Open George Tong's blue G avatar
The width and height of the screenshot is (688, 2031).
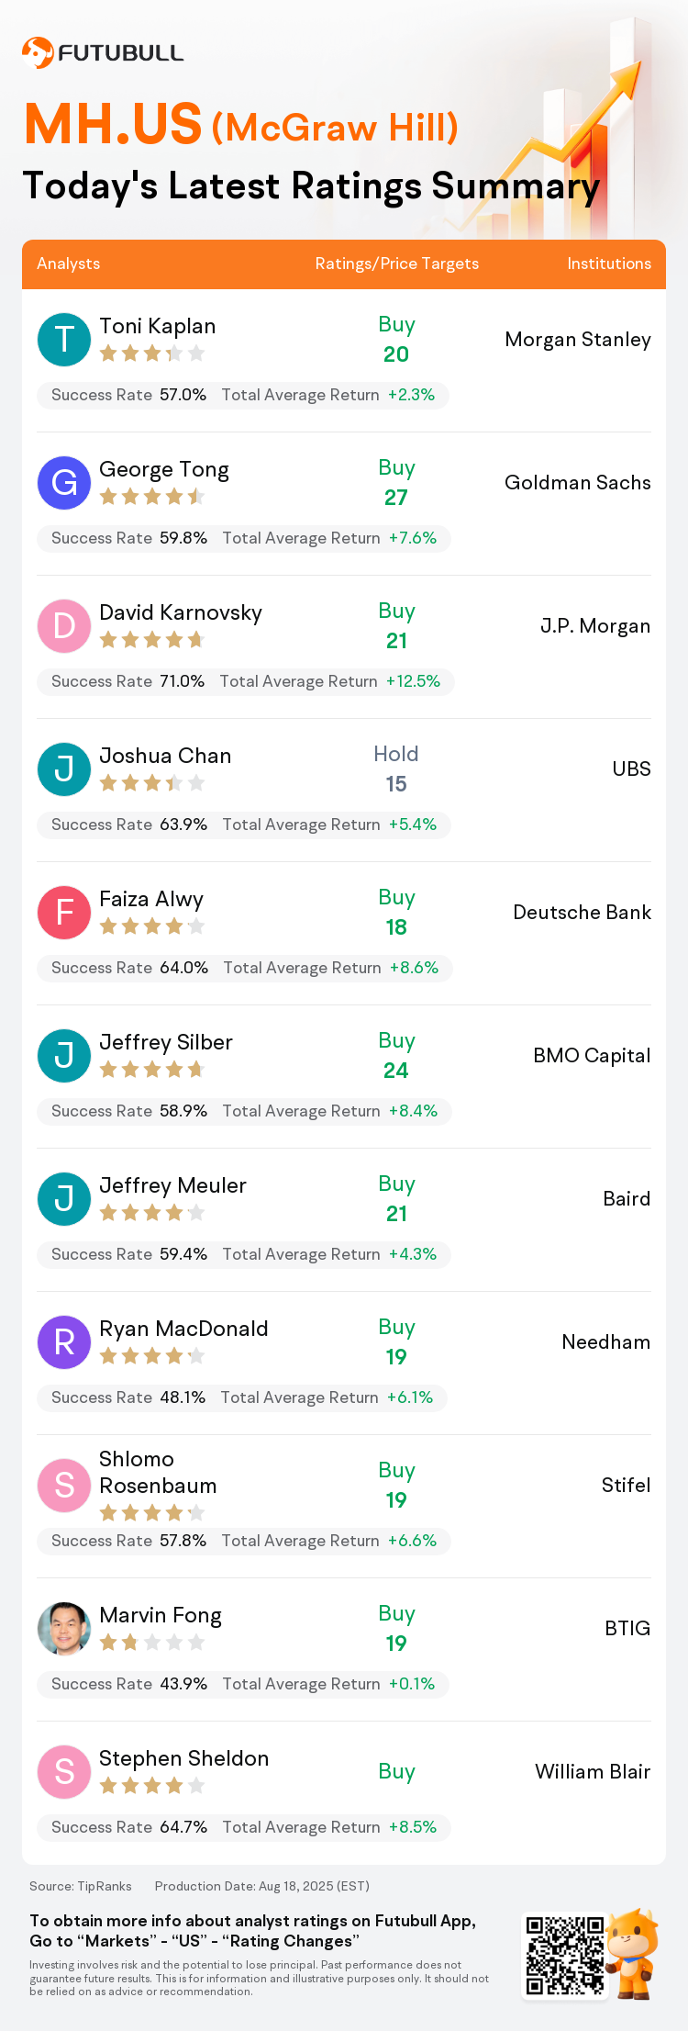coord(64,482)
